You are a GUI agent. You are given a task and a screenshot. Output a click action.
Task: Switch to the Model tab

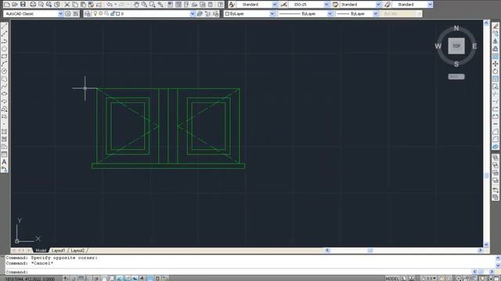click(x=41, y=251)
